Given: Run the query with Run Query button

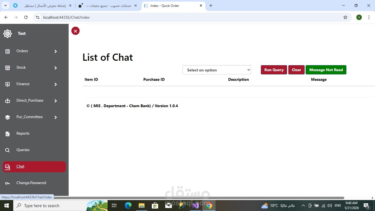Looking at the screenshot, I should point(274,70).
